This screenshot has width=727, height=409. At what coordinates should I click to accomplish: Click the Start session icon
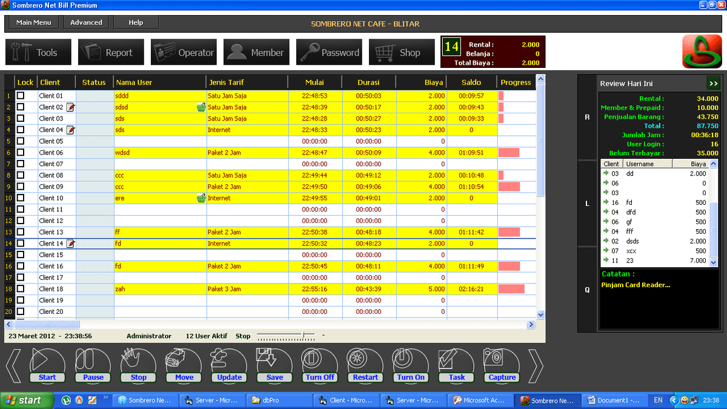tap(47, 362)
